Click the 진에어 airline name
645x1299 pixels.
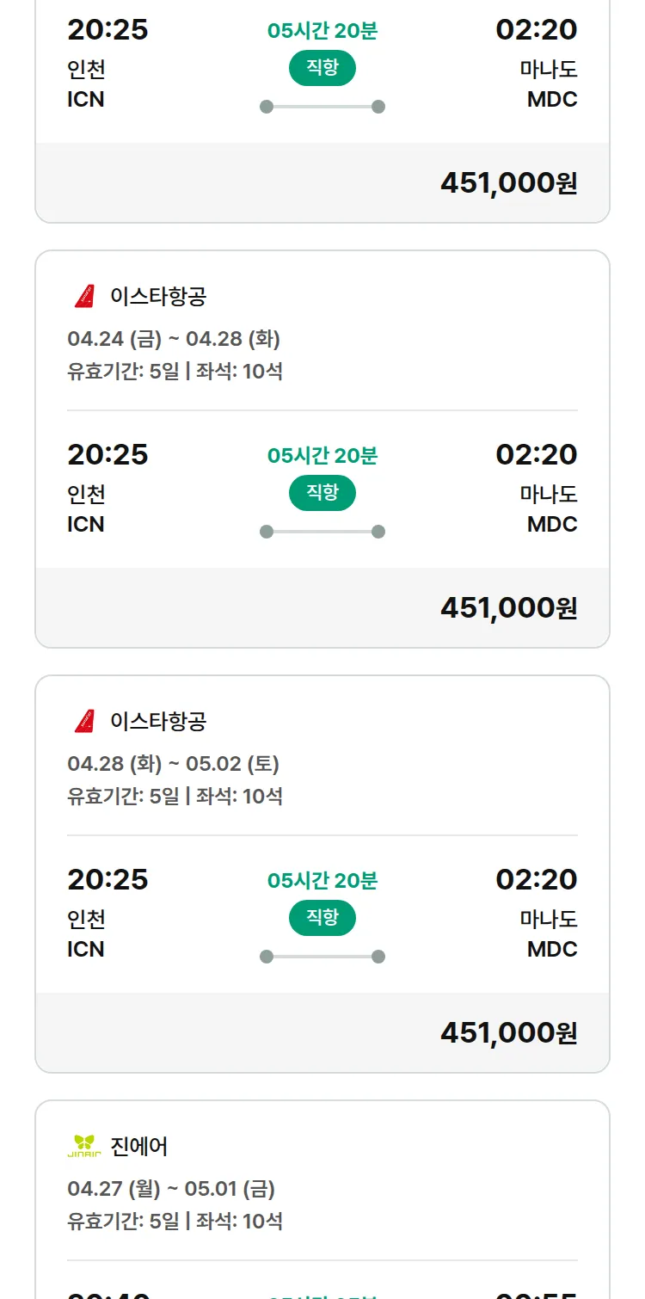(139, 1147)
